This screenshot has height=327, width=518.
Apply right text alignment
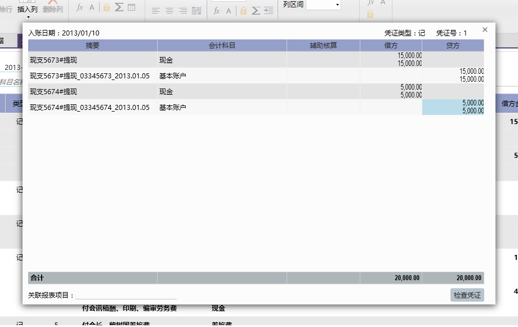tap(182, 11)
